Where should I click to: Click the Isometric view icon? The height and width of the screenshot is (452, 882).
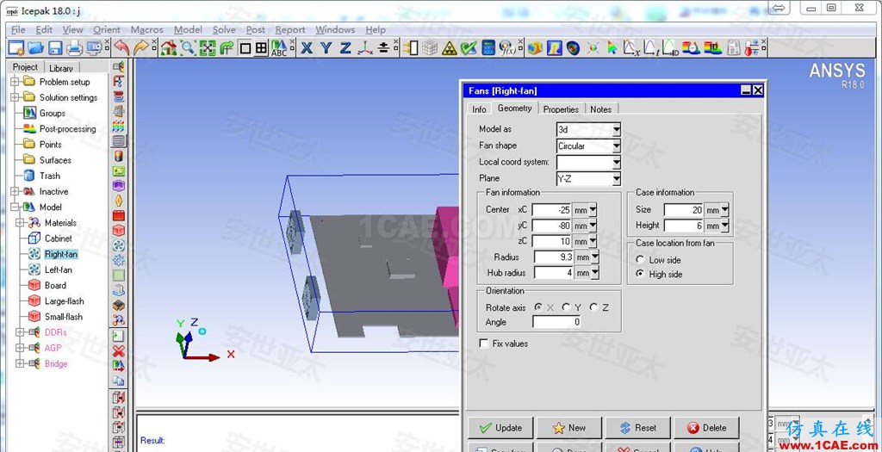tap(365, 48)
